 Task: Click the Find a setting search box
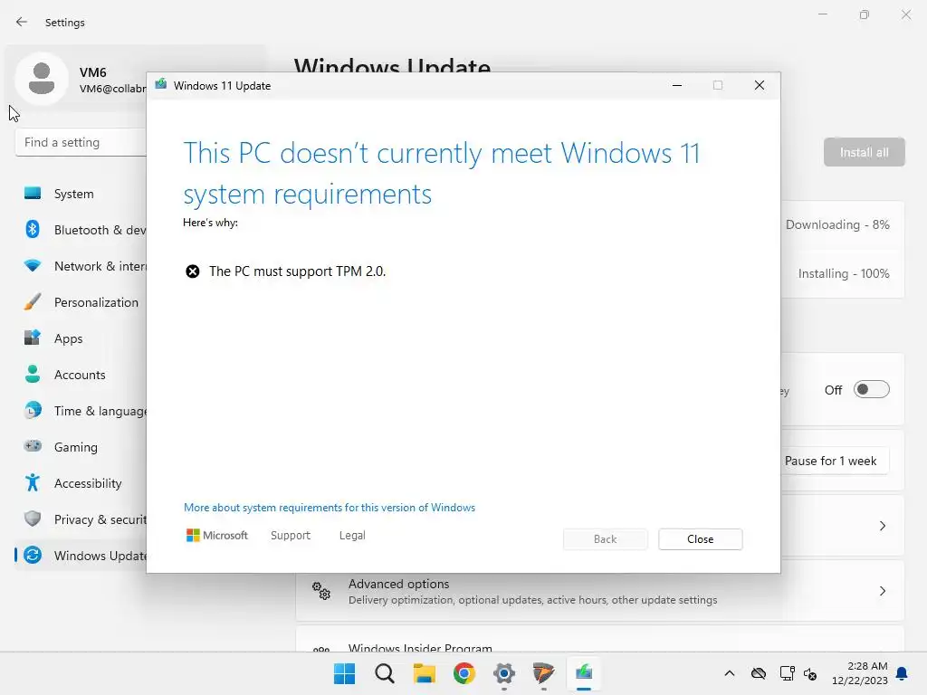pos(81,142)
